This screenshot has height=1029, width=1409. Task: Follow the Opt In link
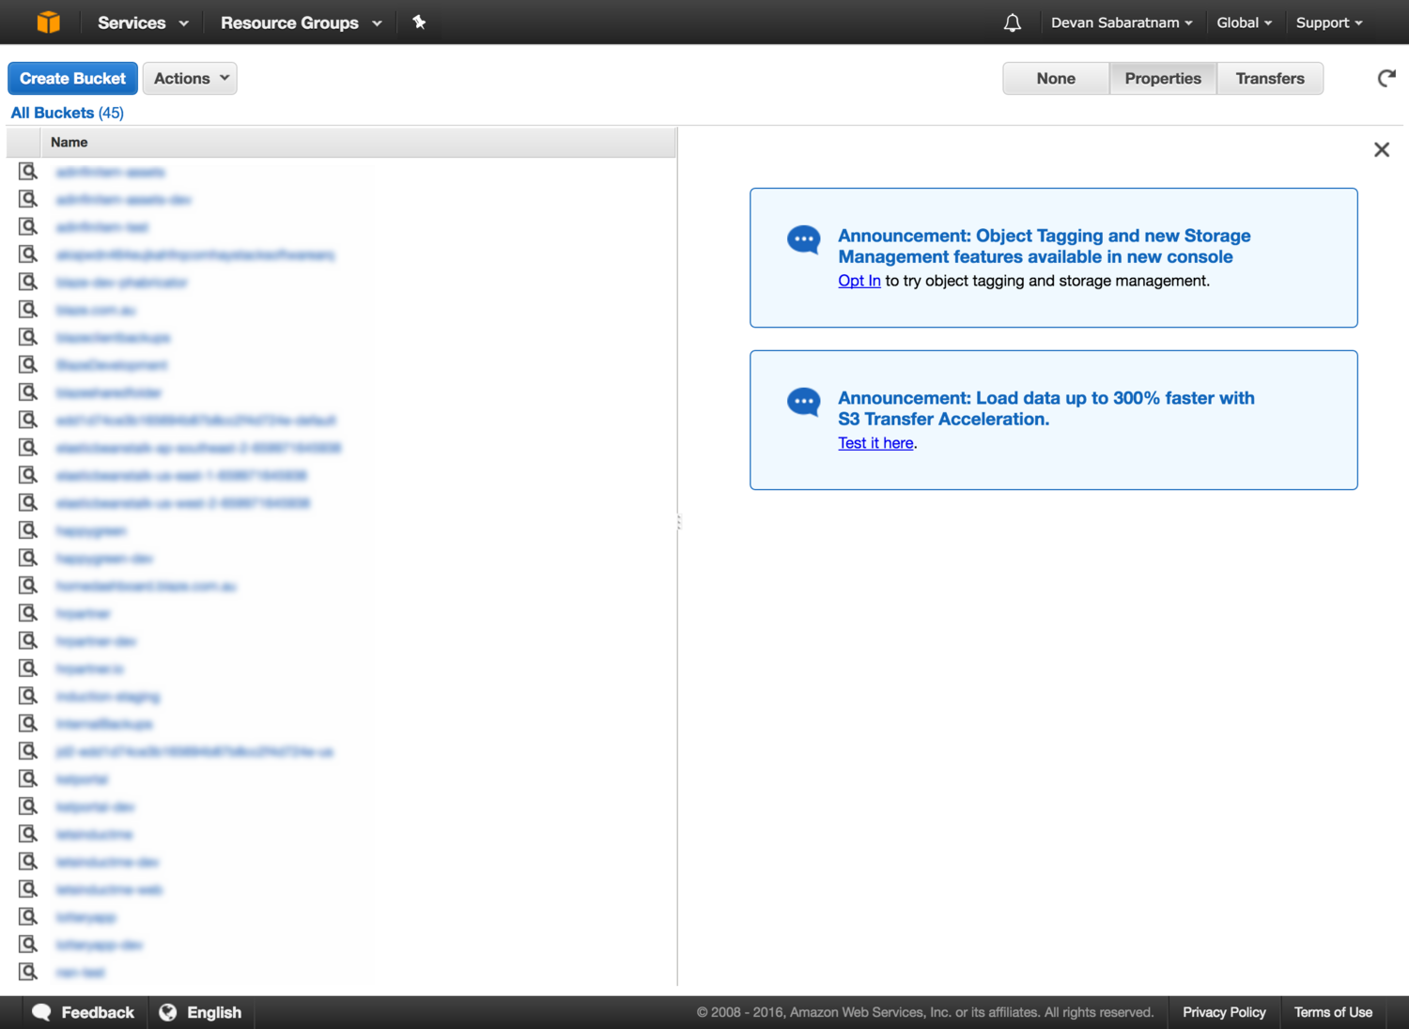coord(859,281)
